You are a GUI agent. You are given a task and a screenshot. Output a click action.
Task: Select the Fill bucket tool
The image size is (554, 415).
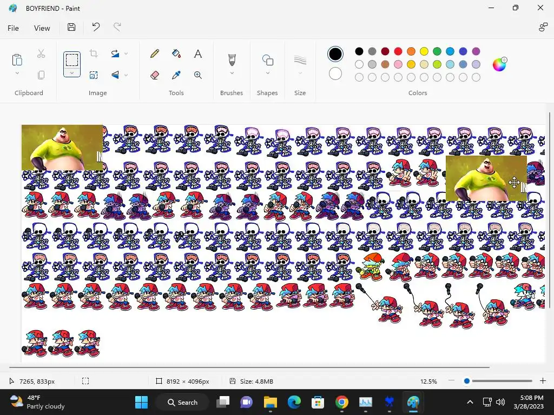[x=176, y=53]
